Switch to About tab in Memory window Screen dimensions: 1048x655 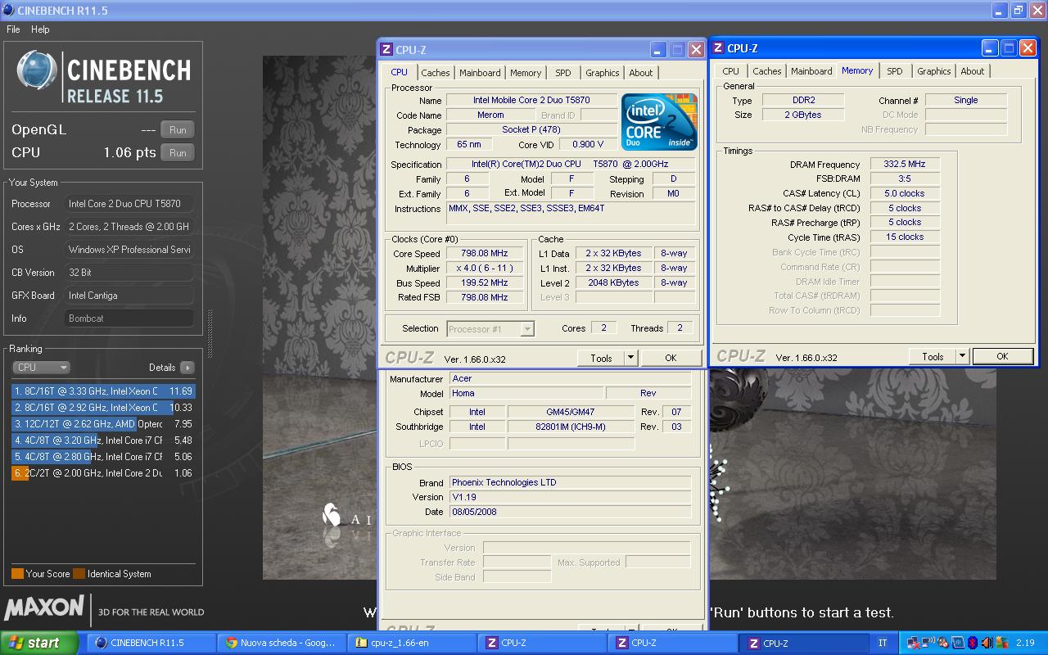click(973, 71)
